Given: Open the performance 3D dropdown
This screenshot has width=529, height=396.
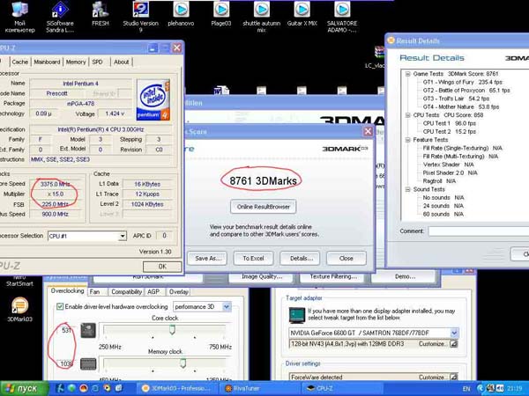Looking at the screenshot, I should coord(227,306).
